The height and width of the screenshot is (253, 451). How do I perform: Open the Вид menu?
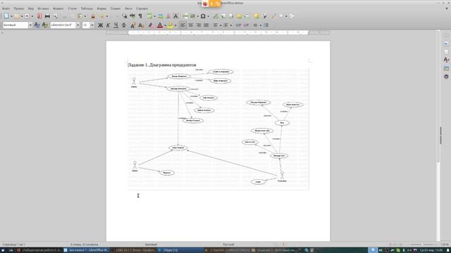[31, 8]
